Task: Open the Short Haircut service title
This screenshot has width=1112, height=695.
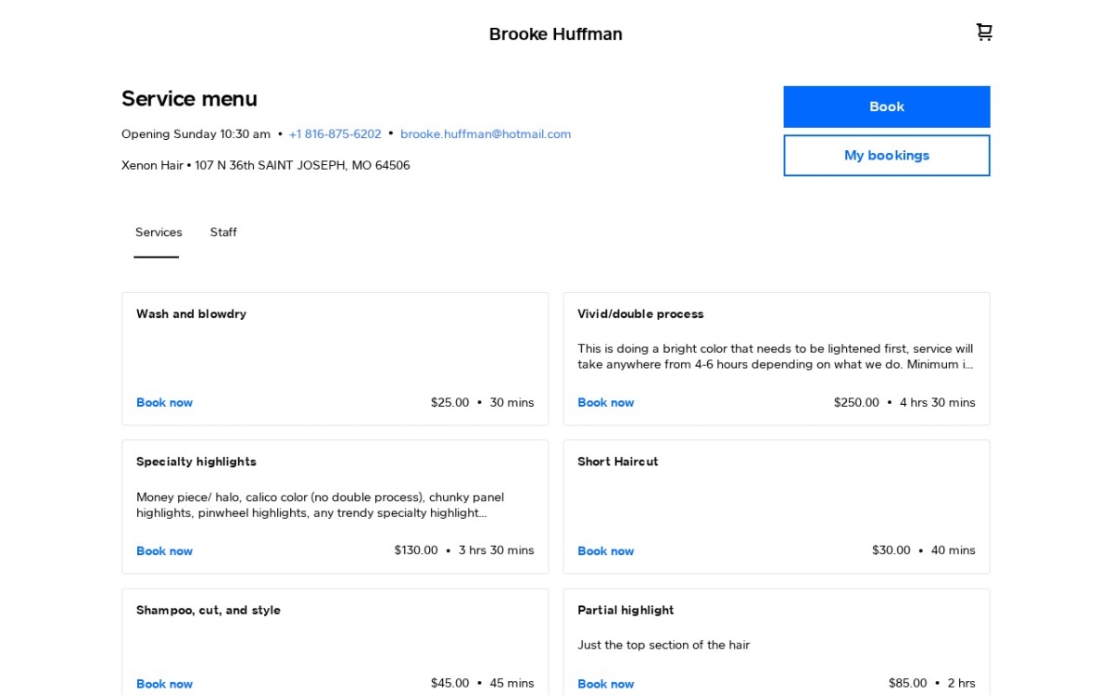Action: 618,461
